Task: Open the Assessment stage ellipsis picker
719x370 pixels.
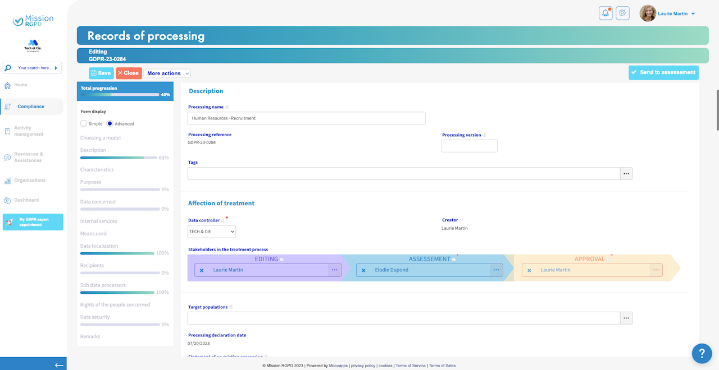Action: 497,270
